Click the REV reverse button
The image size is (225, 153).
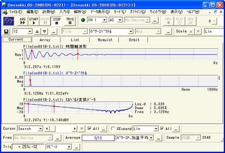pos(190,21)
